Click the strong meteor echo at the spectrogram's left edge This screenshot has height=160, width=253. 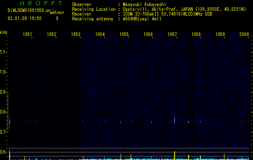[10, 122]
